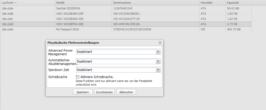
Task: Select the /dev/sdc drive row
Action: coord(126,19)
